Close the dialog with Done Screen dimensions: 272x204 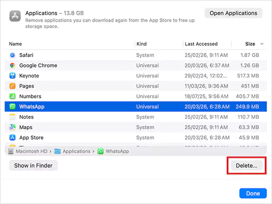pos(253,193)
